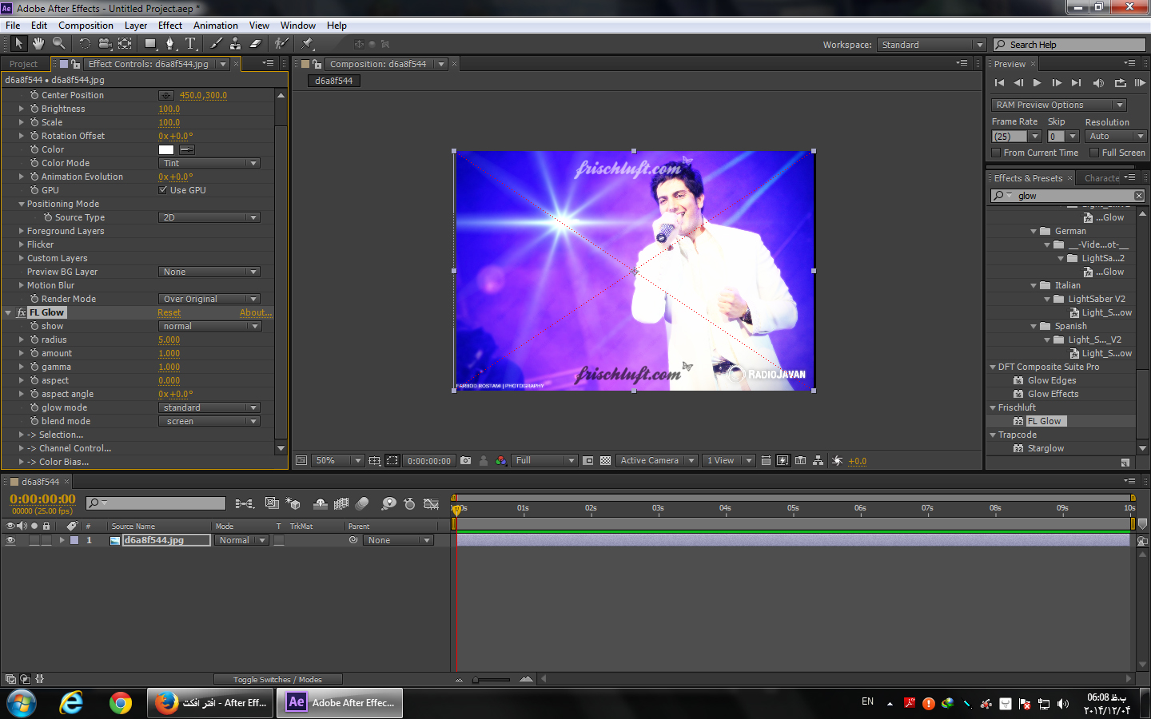This screenshot has height=719, width=1151.
Task: Open the 50% magnification dropdown
Action: coord(338,461)
